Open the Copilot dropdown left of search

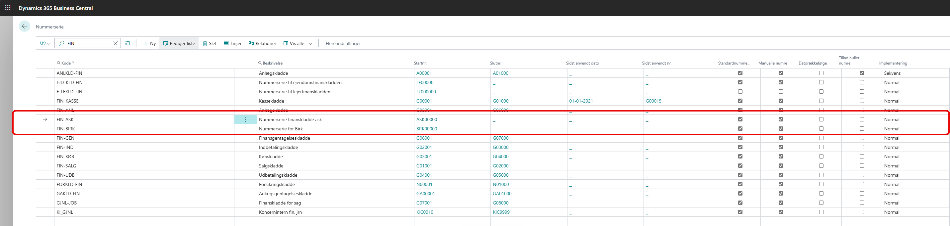[45, 43]
